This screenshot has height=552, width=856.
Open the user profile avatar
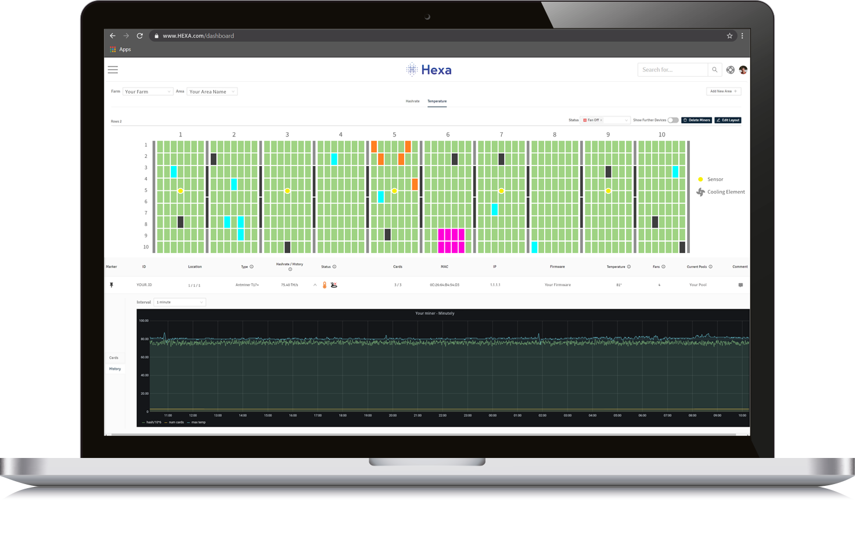743,70
